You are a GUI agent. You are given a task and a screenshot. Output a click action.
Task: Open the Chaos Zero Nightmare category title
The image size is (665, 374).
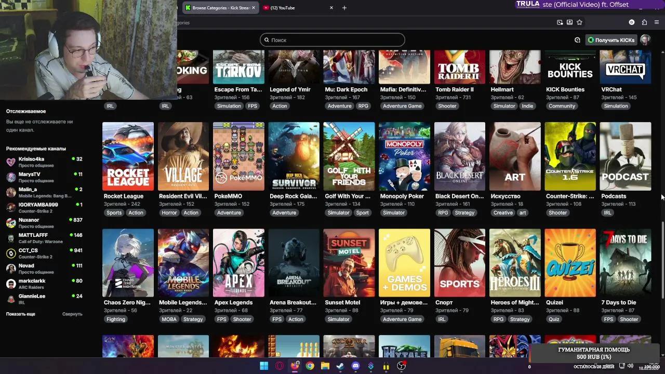click(127, 302)
